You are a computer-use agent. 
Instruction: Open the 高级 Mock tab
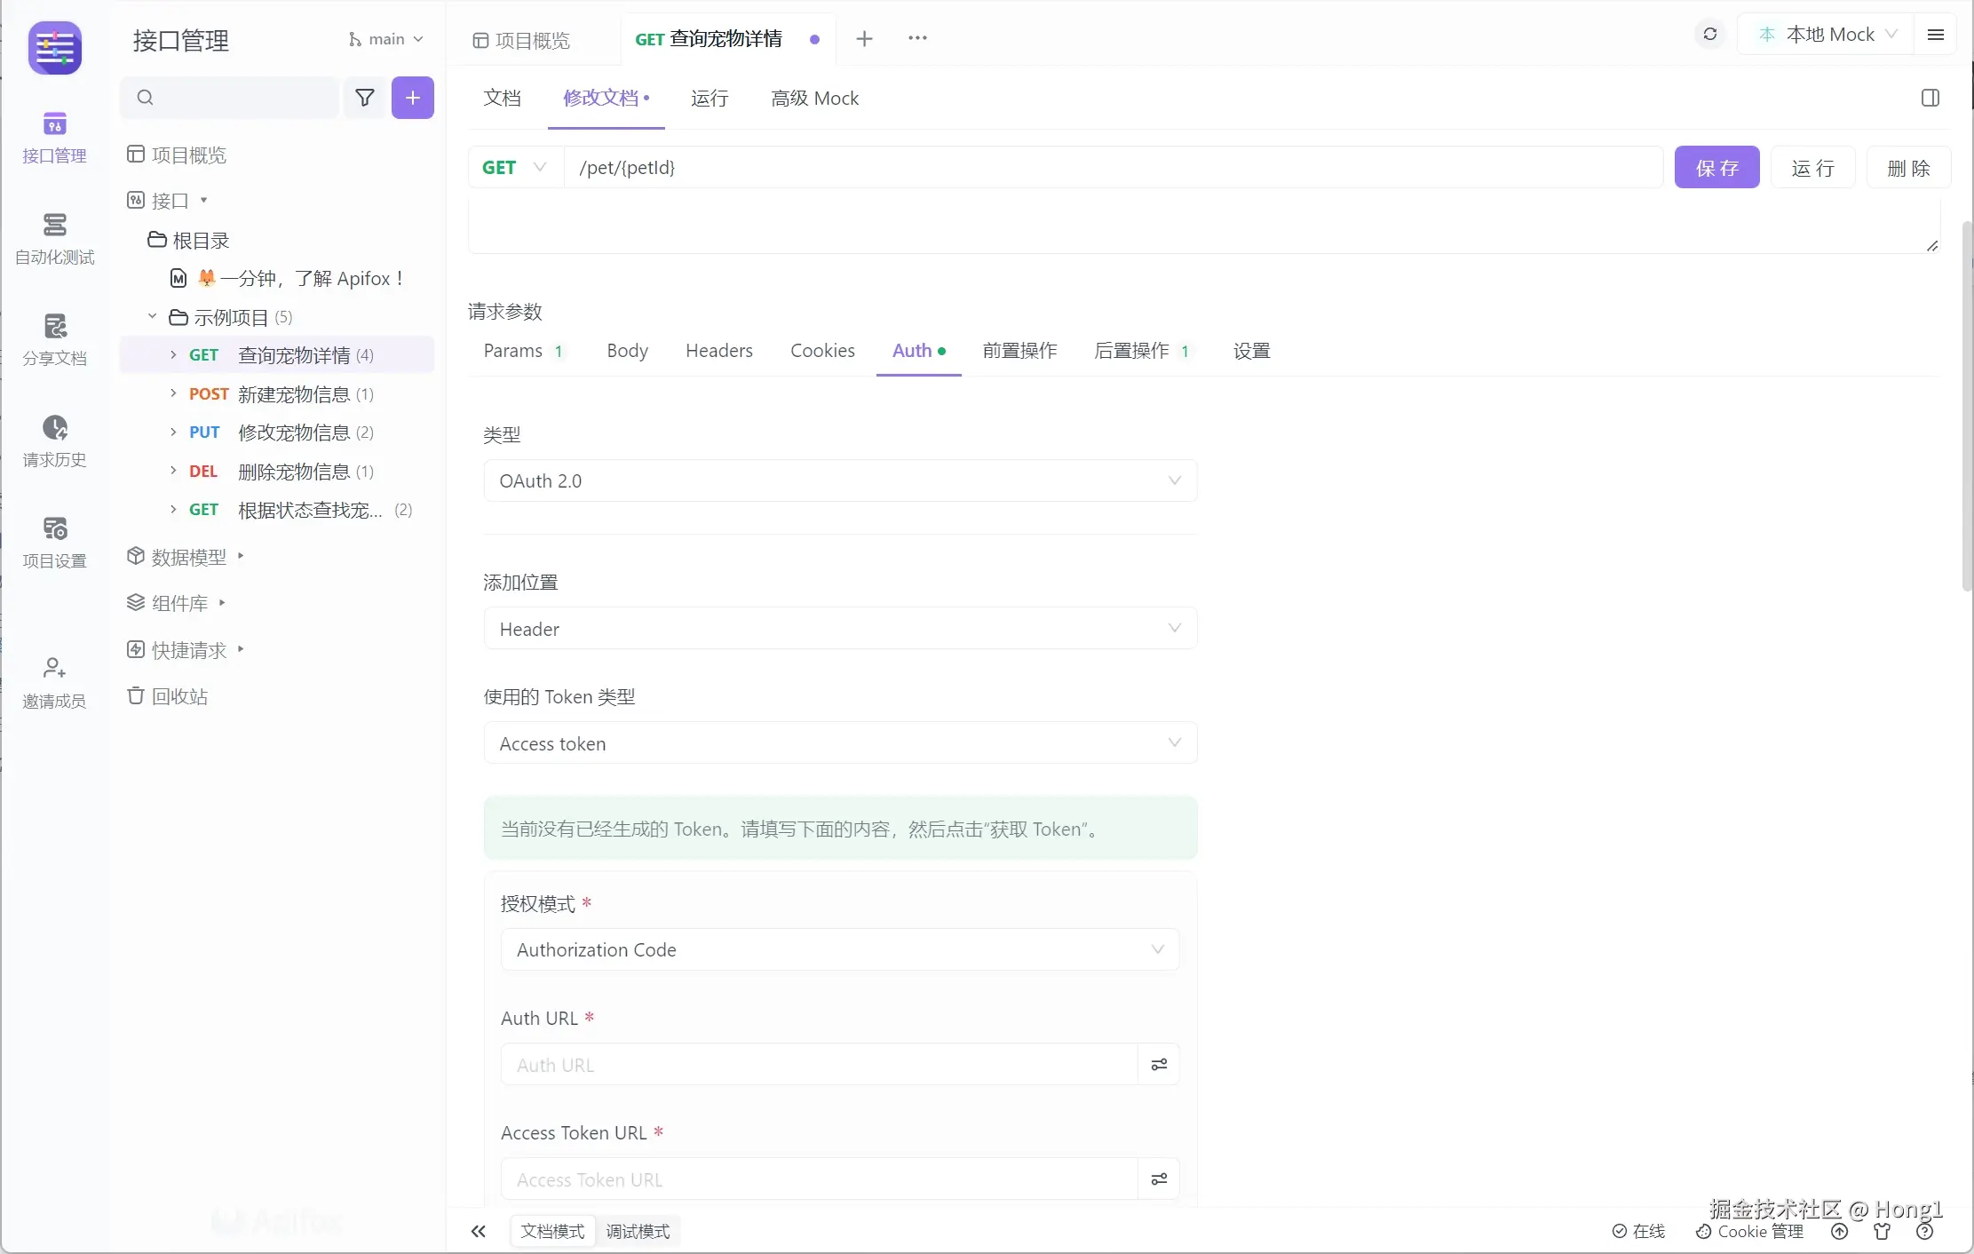(x=814, y=99)
